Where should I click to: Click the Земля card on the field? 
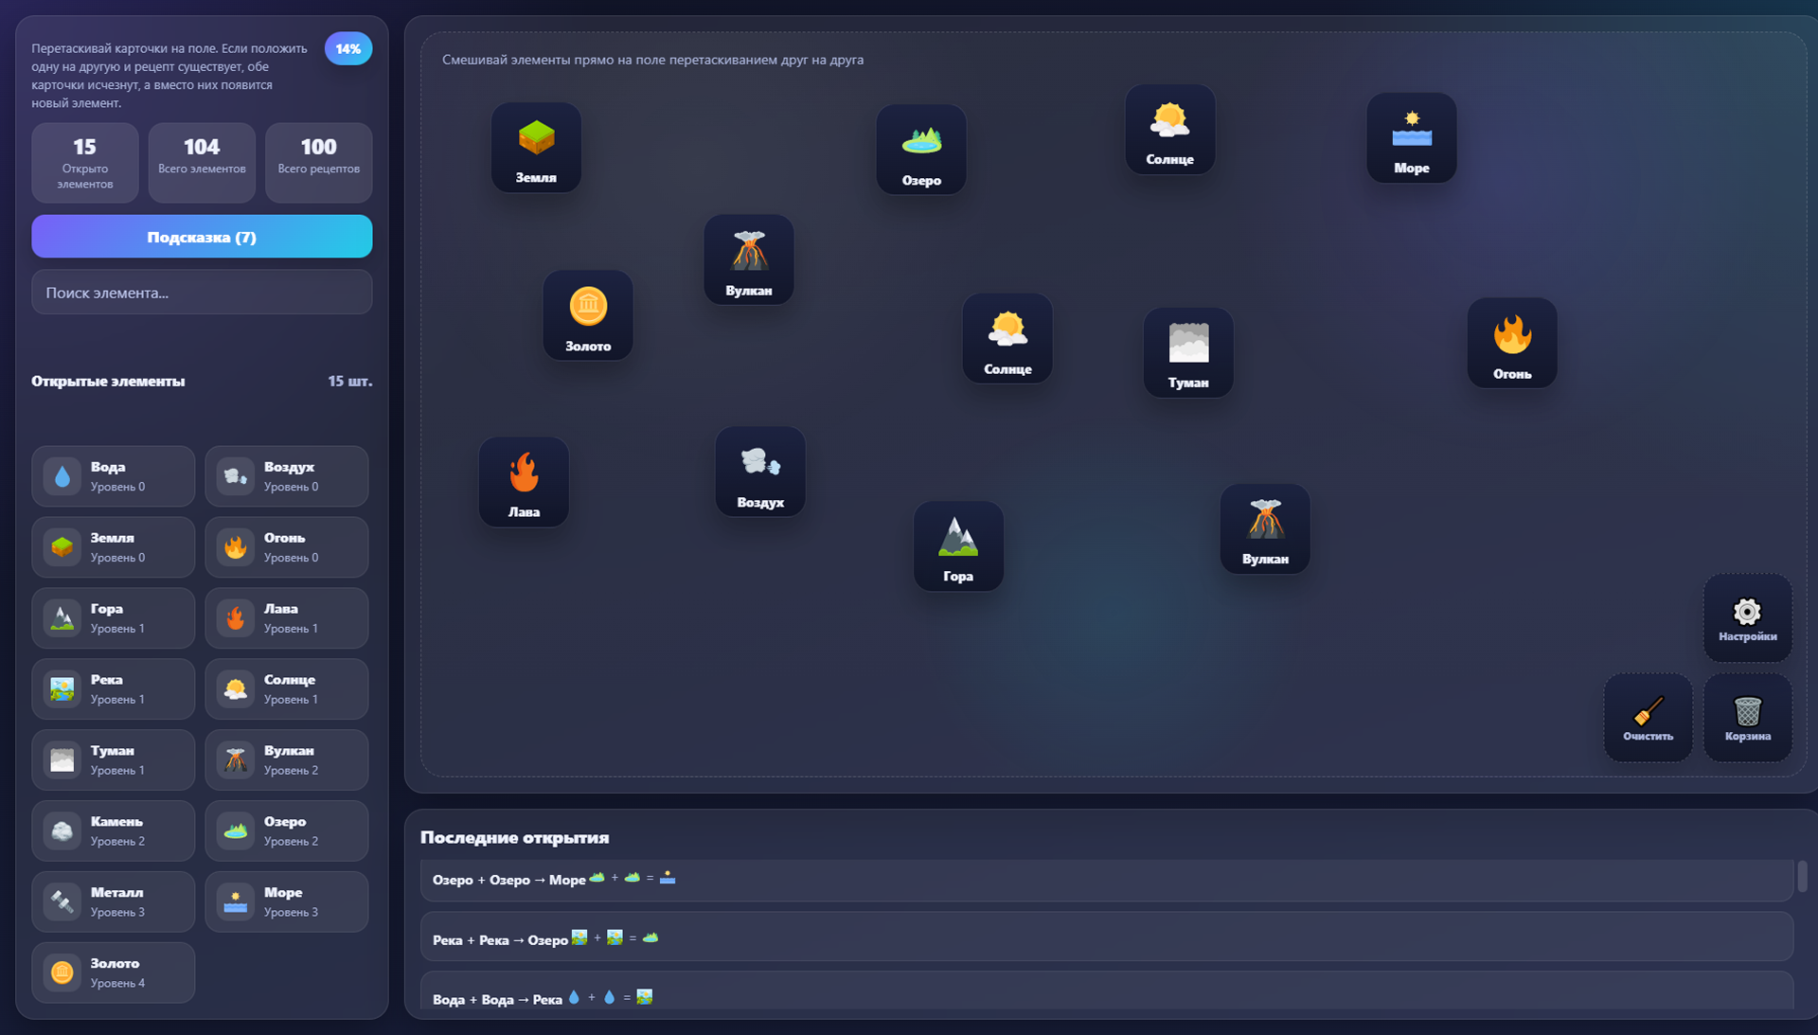point(536,148)
